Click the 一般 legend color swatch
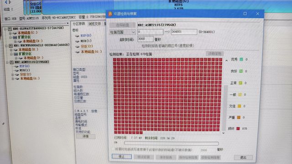The width and height of the screenshot is (292, 164). (x=240, y=94)
